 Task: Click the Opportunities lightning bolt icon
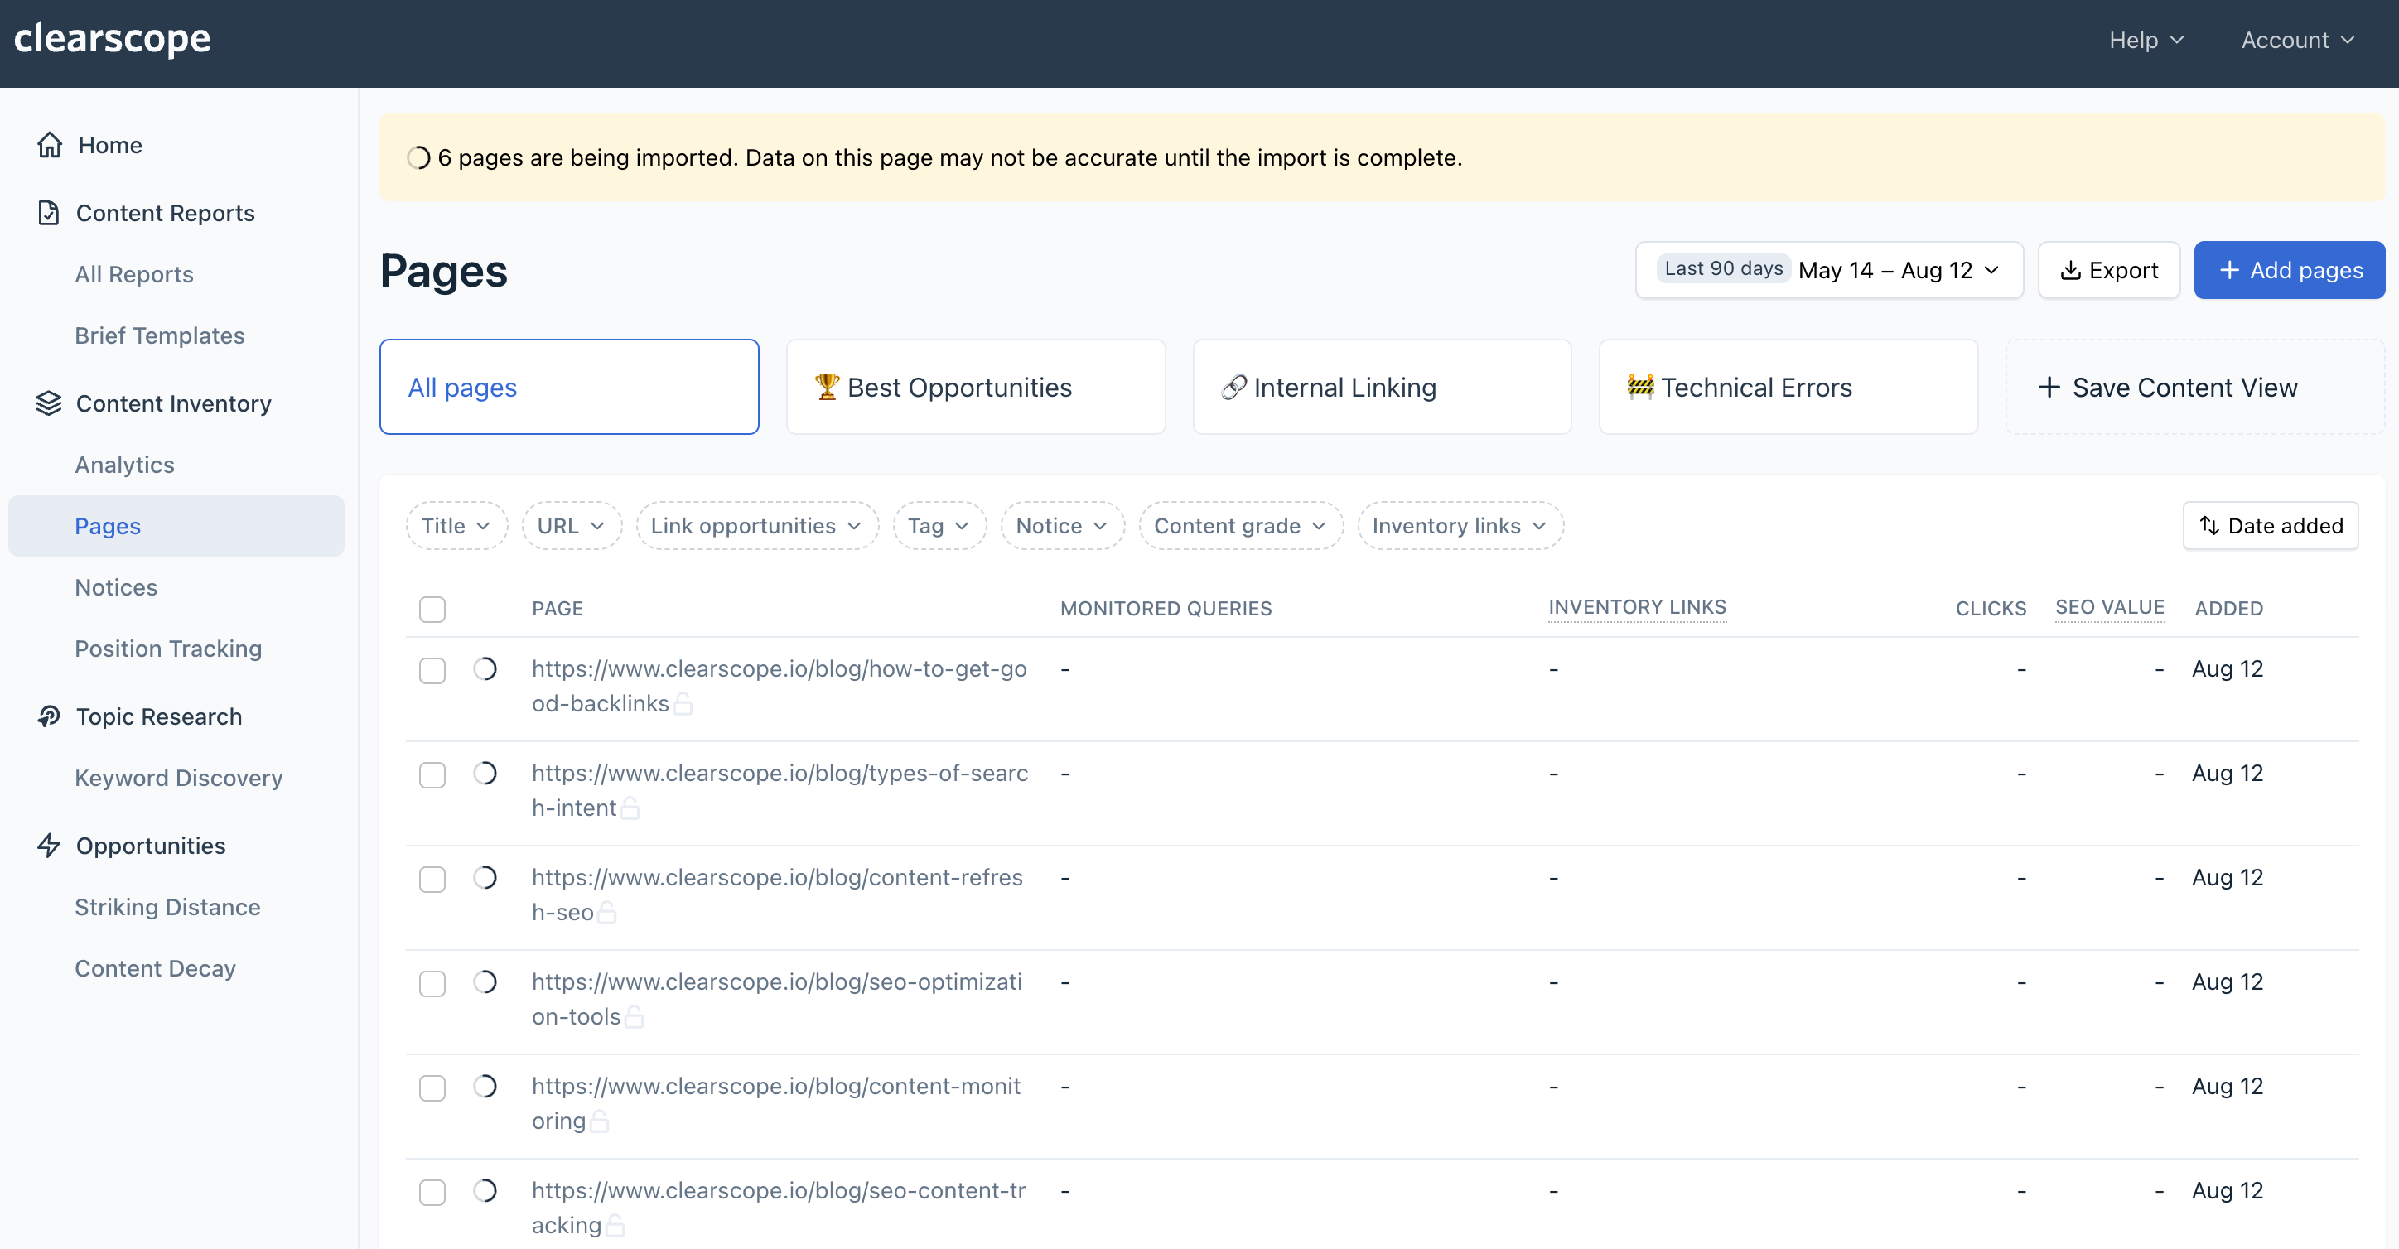48,846
